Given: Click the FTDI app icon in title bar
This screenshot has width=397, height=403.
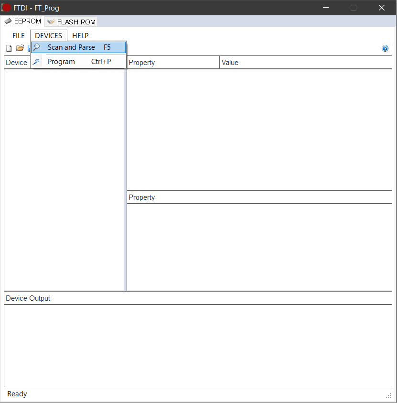Looking at the screenshot, I should pyautogui.click(x=7, y=8).
